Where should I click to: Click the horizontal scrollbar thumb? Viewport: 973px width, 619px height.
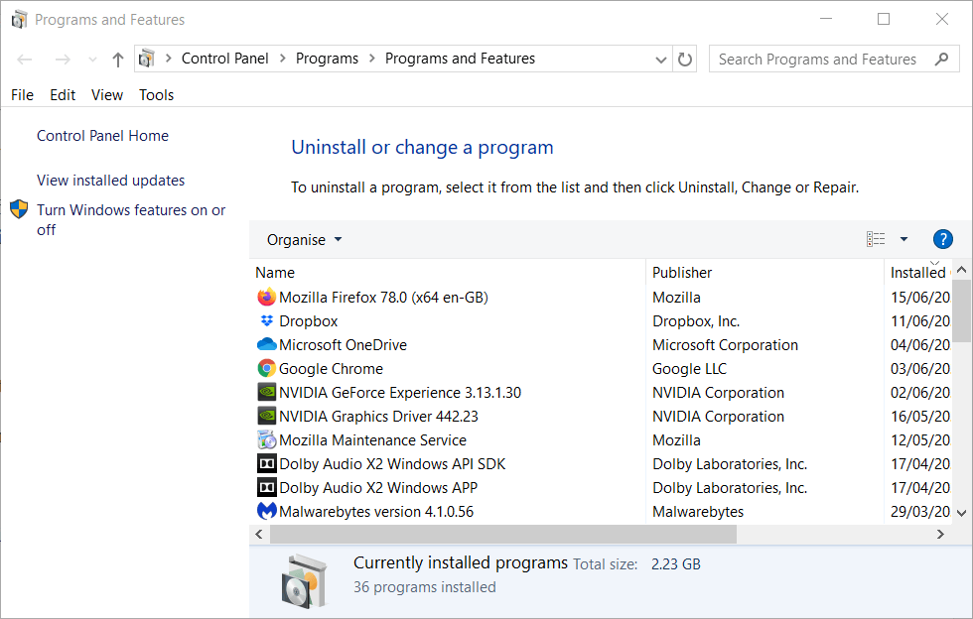503,534
